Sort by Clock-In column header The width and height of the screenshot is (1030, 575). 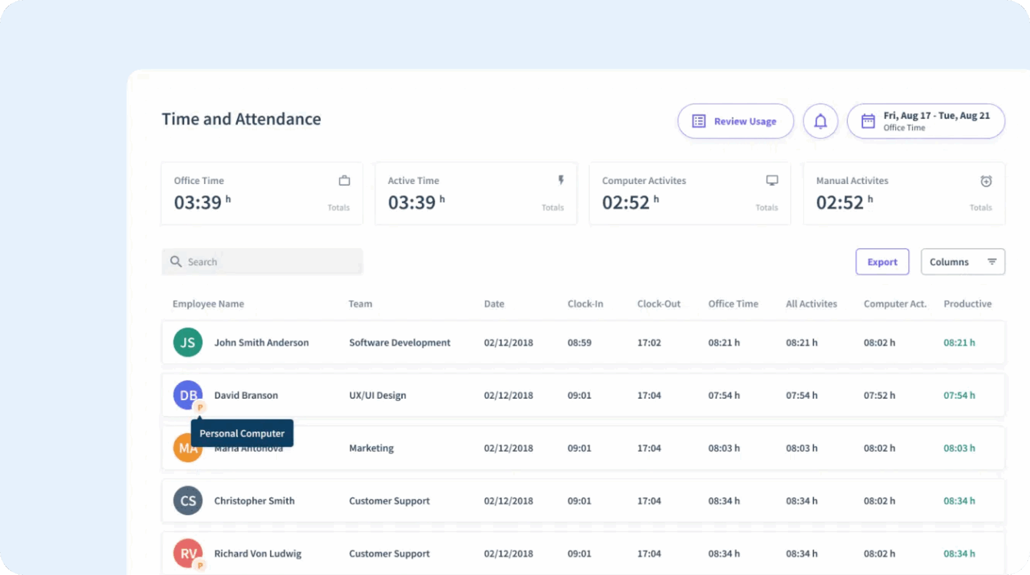click(x=585, y=304)
